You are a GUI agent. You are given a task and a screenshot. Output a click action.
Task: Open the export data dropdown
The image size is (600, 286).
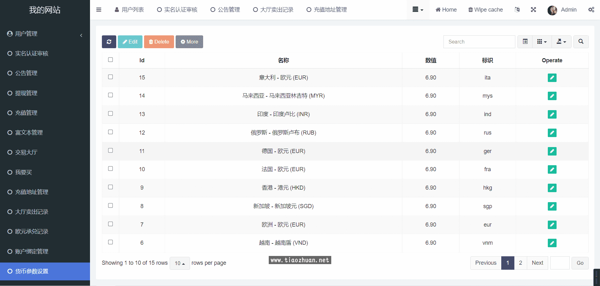click(561, 42)
